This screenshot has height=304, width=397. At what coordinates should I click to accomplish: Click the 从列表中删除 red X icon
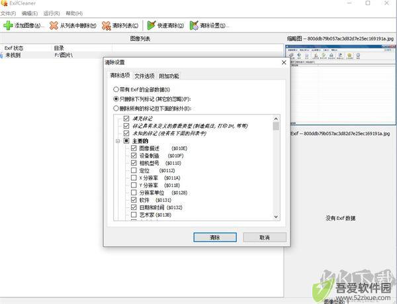pos(54,25)
